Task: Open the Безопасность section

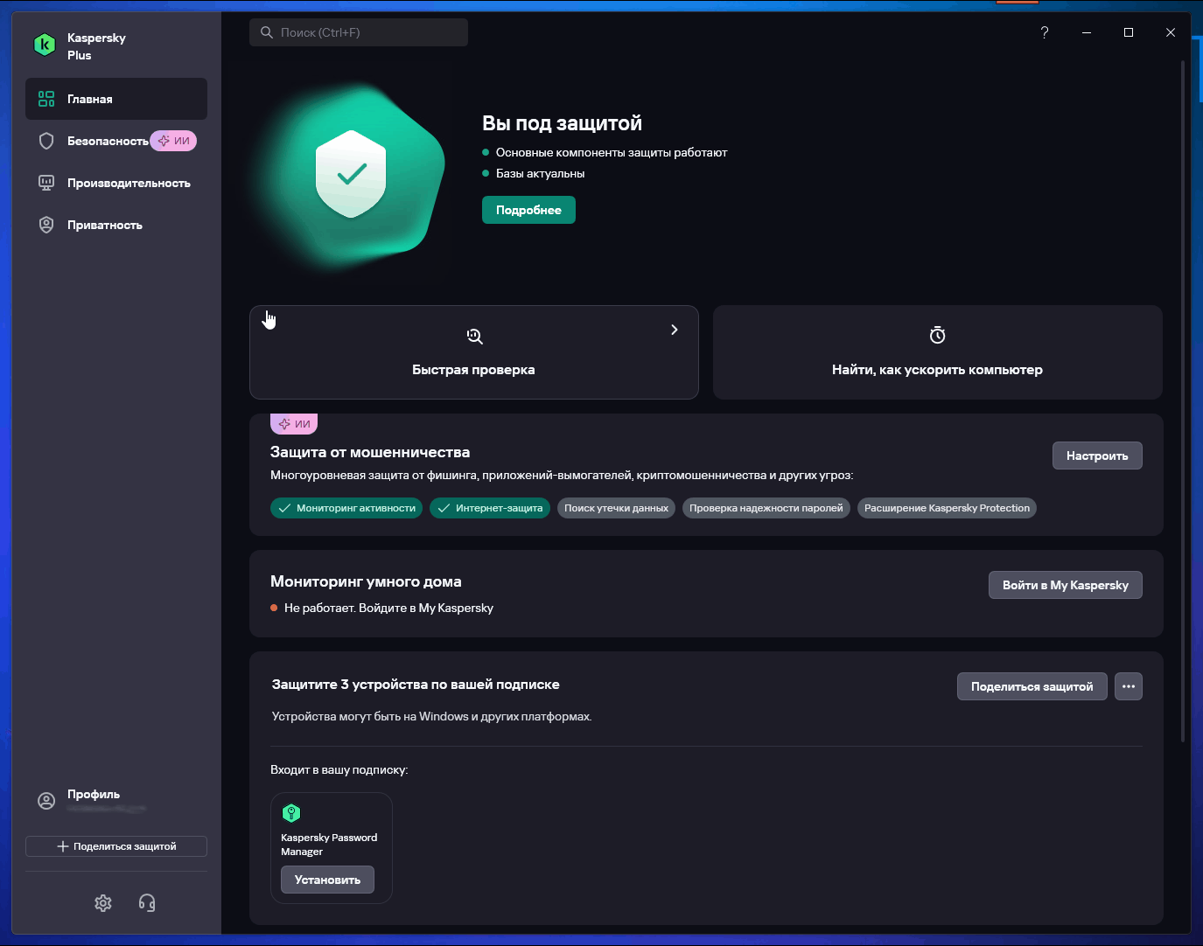Action: 116,141
